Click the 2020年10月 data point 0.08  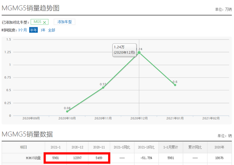click(67, 112)
